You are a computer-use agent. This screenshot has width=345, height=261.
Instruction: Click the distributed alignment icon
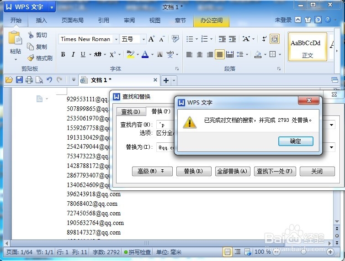pos(230,54)
